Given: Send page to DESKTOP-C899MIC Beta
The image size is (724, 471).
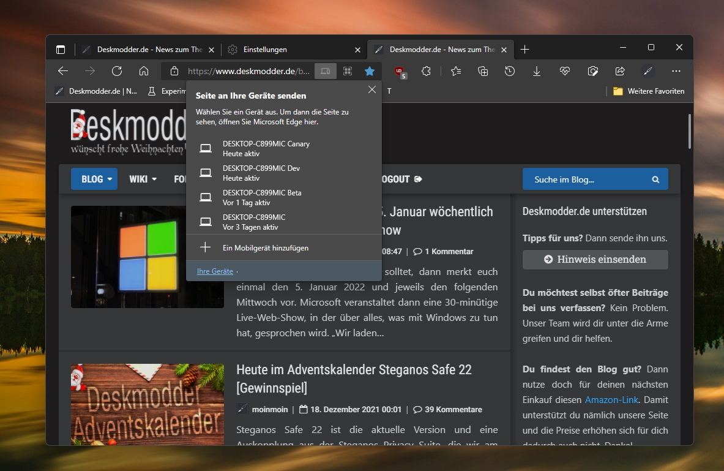Looking at the screenshot, I should (284, 198).
